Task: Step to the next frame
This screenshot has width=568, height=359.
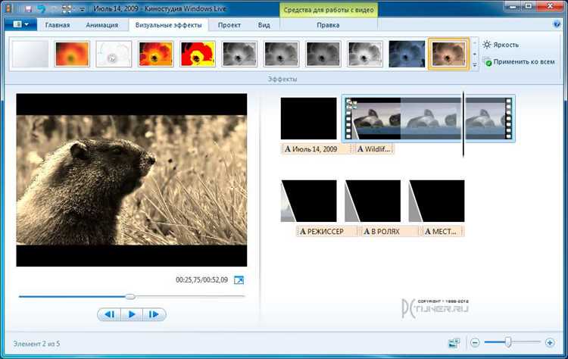Action: (x=154, y=314)
